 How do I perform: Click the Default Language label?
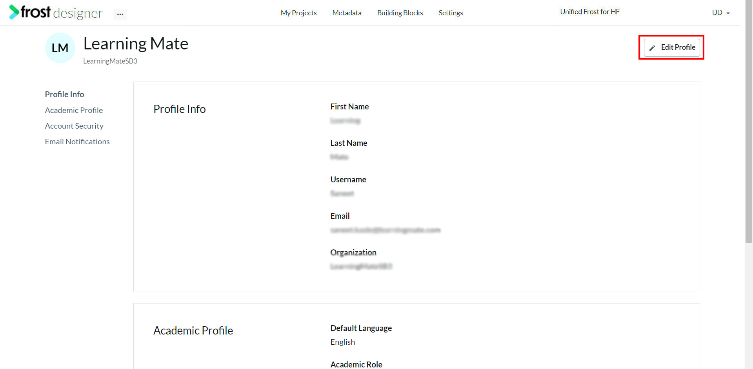click(x=361, y=328)
